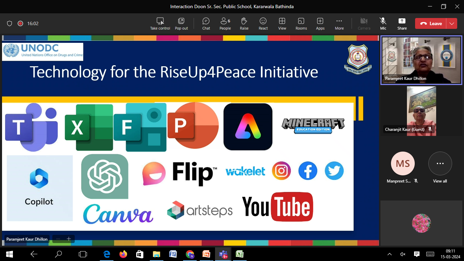Click Share content button
The width and height of the screenshot is (464, 261).
point(402,24)
